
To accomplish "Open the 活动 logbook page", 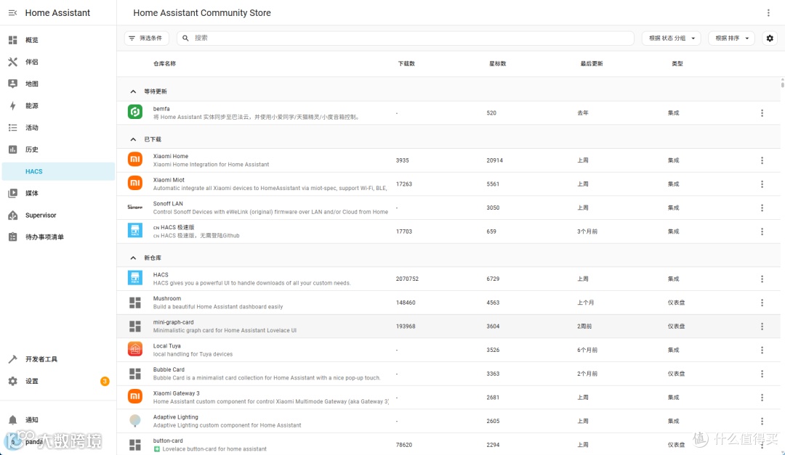I will (x=58, y=128).
